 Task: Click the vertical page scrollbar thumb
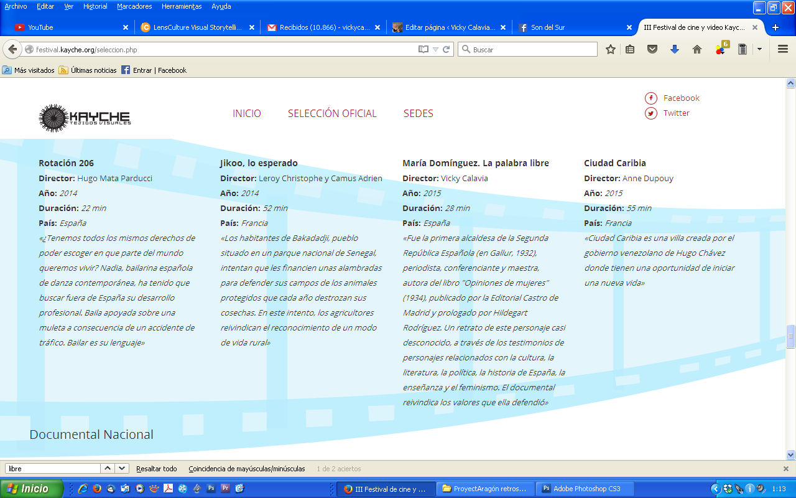[x=790, y=336]
